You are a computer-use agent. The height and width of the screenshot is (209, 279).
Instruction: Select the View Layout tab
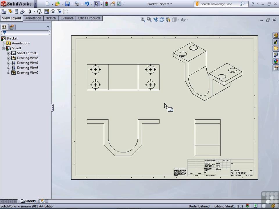pos(12,18)
